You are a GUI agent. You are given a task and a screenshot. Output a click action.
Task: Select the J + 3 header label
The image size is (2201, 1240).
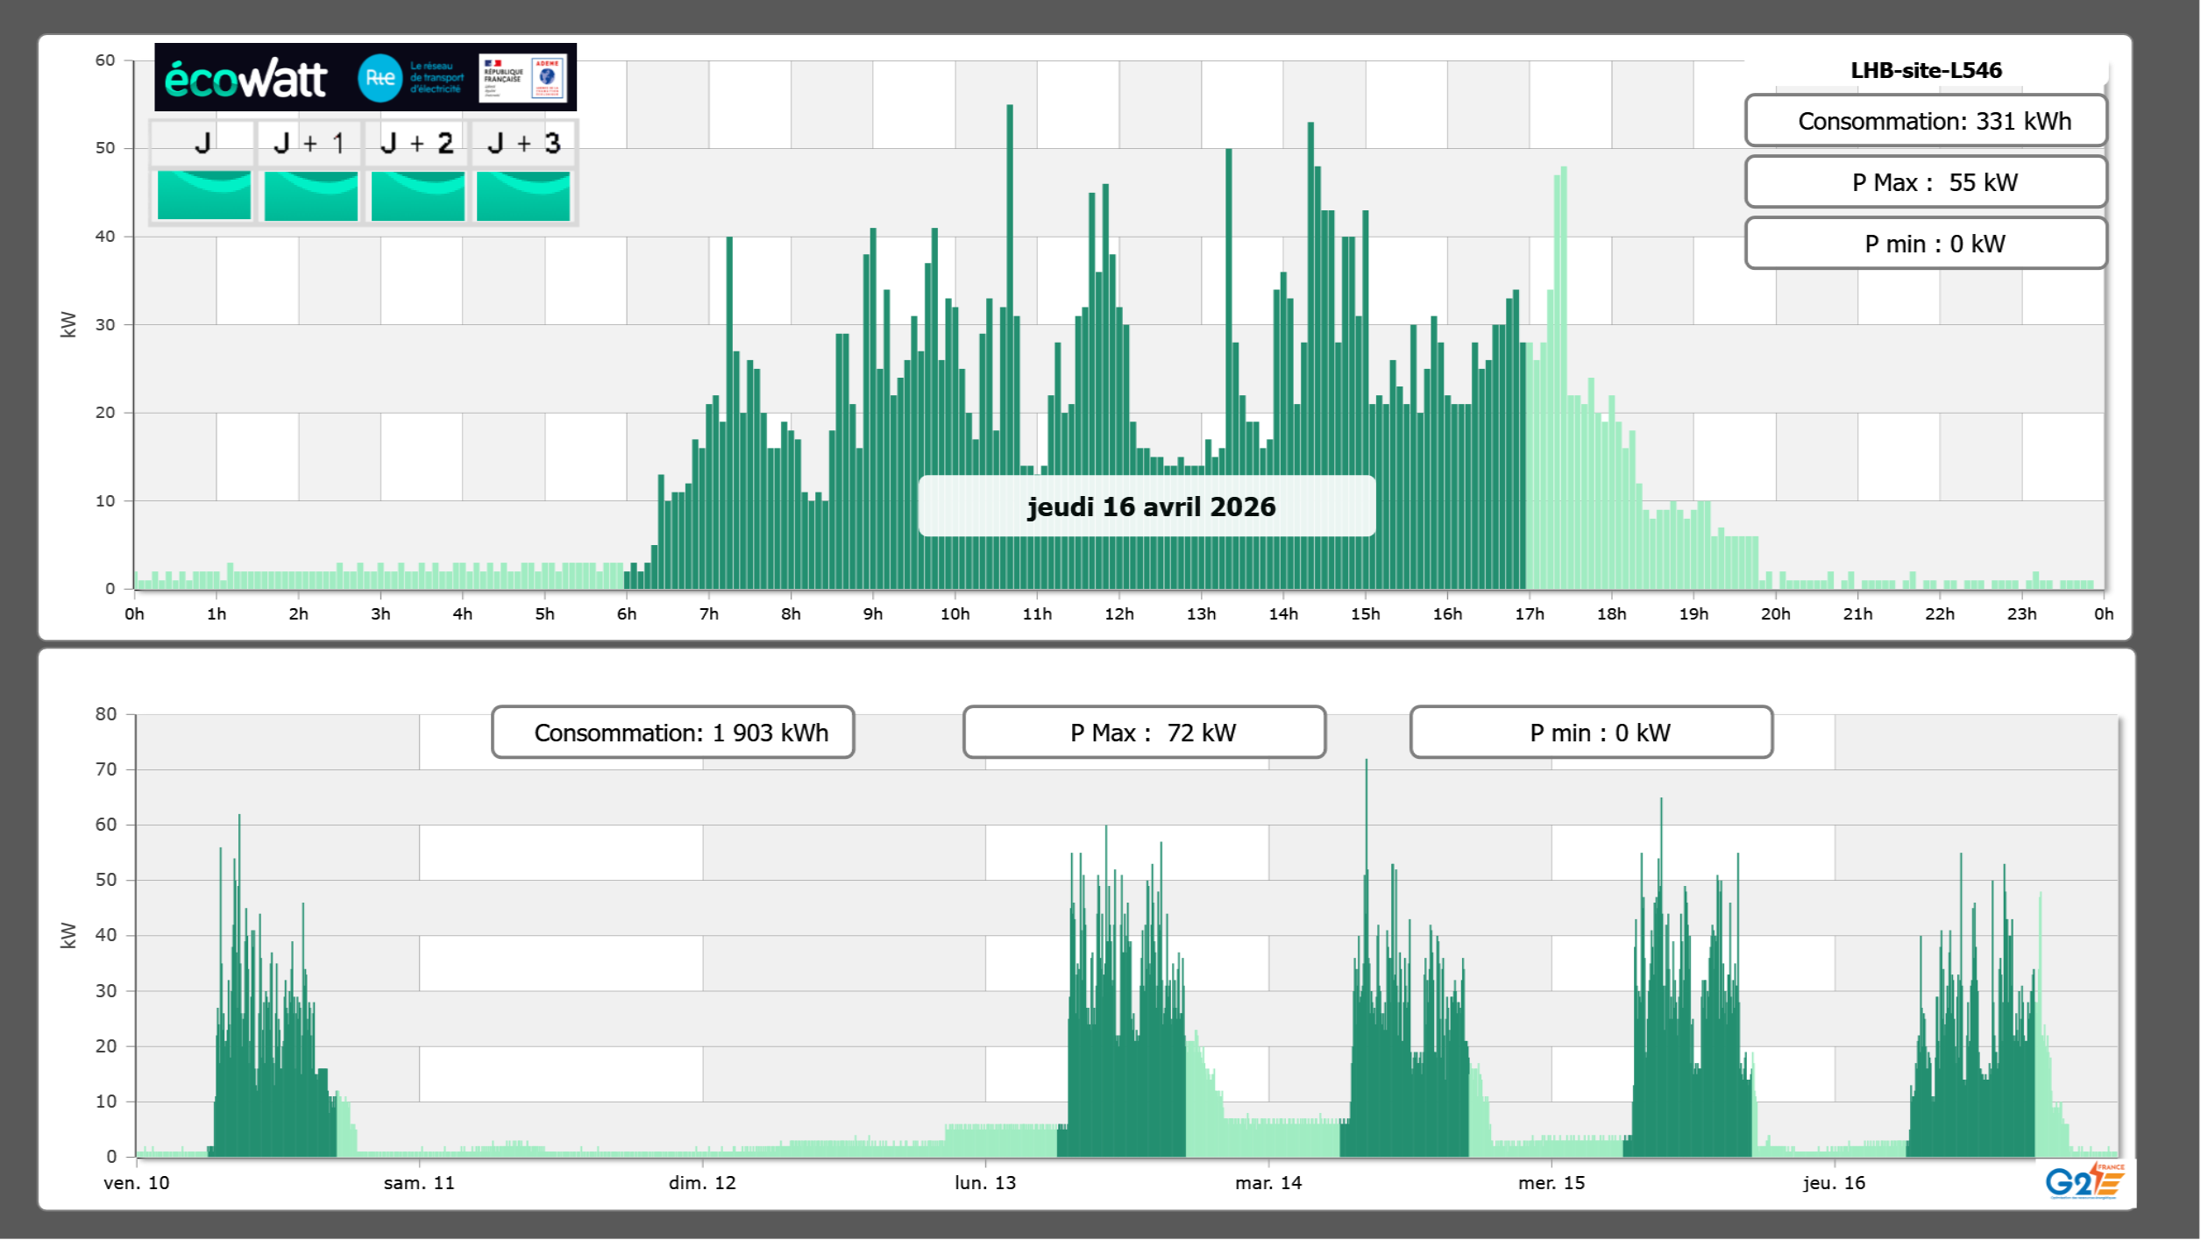(x=523, y=143)
